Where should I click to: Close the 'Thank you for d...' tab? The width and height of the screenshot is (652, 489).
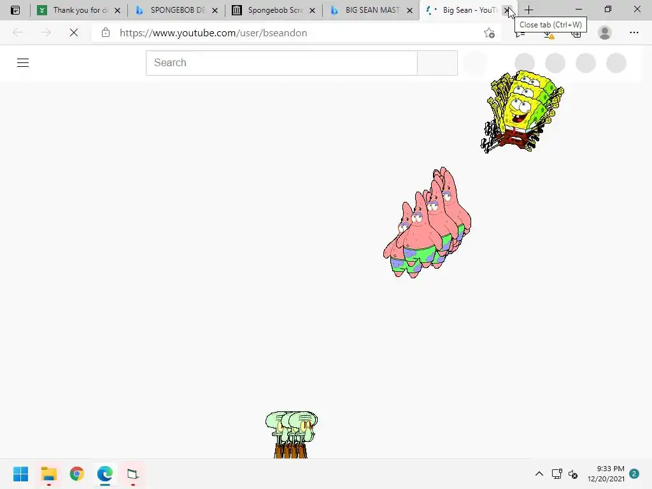click(118, 10)
